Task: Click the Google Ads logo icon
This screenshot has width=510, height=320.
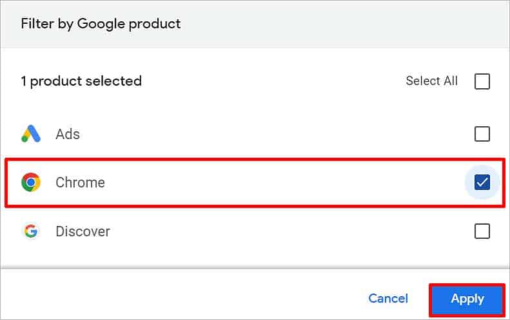Action: 31,134
